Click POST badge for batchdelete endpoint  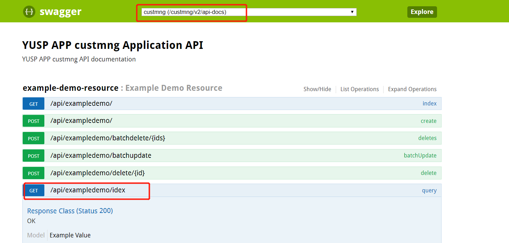(x=34, y=139)
